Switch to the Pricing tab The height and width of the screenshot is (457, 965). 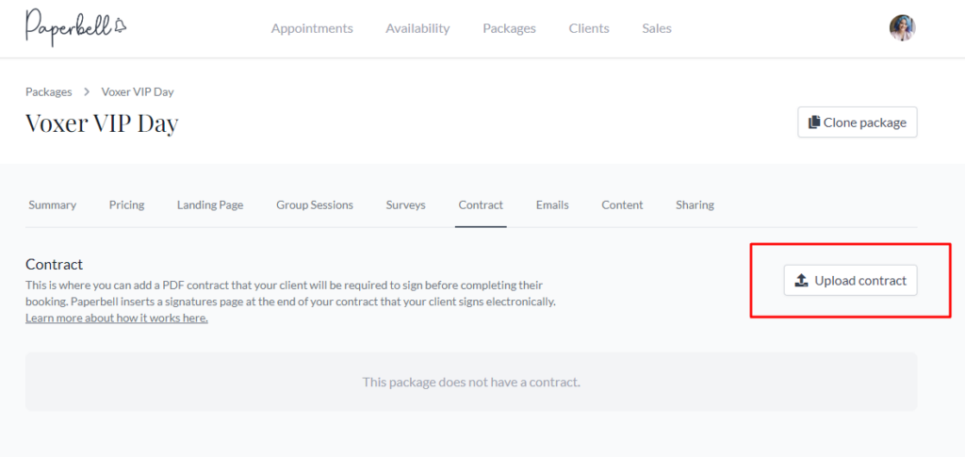(x=127, y=204)
